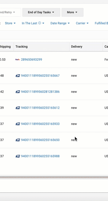This screenshot has width=108, height=201.
Task: Expand the Carrier filter
Action: pos(82,23)
